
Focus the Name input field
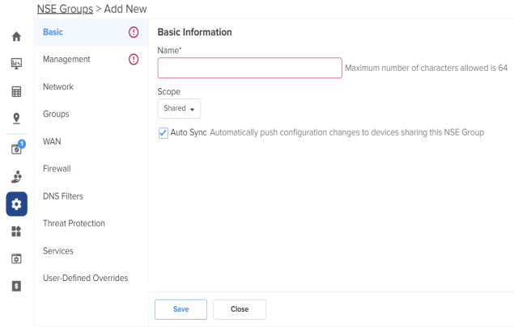[x=250, y=68]
